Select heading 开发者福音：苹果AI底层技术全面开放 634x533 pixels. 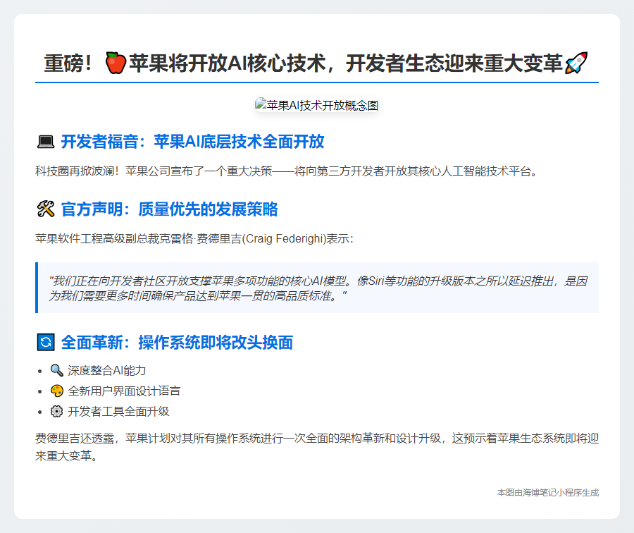192,142
